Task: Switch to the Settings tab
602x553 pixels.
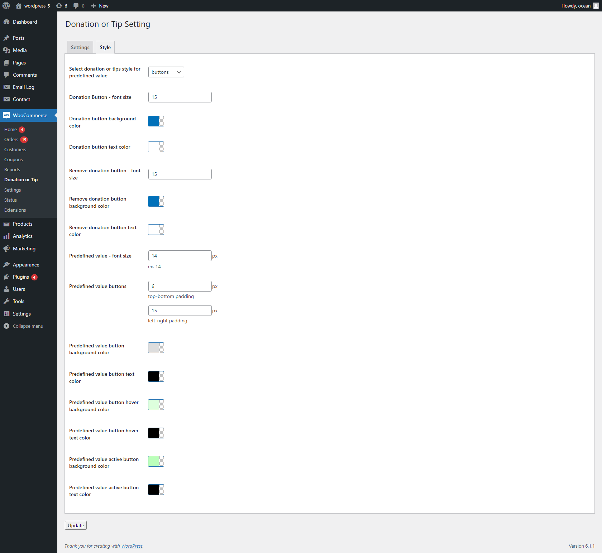Action: tap(80, 47)
